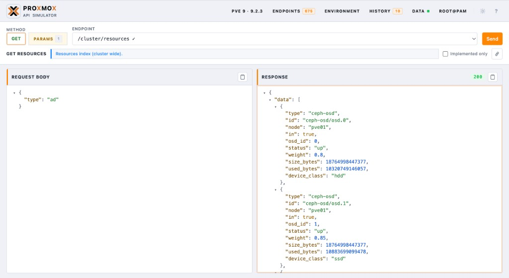Screen dimensions: 509x278
Task: Click the weight value 0.8
Action: (x=318, y=155)
